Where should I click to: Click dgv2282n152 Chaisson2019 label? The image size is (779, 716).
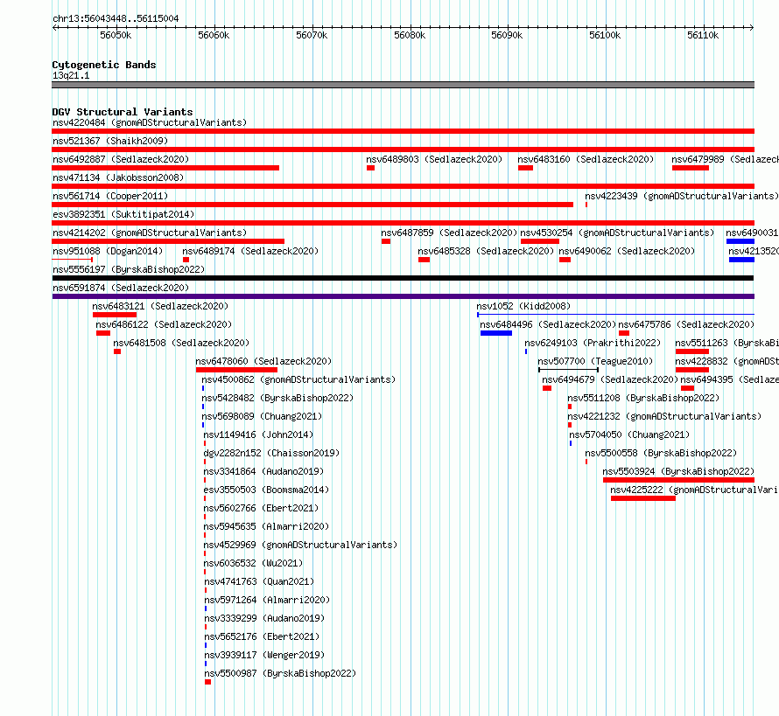coord(271,453)
